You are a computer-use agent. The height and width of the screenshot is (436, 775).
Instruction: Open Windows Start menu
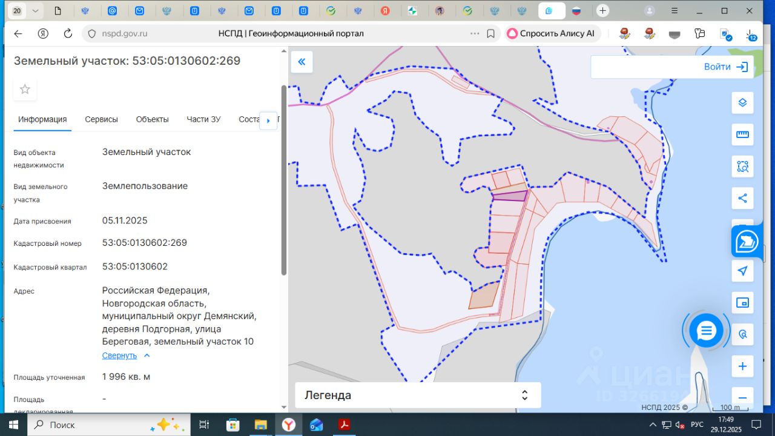[x=13, y=424]
